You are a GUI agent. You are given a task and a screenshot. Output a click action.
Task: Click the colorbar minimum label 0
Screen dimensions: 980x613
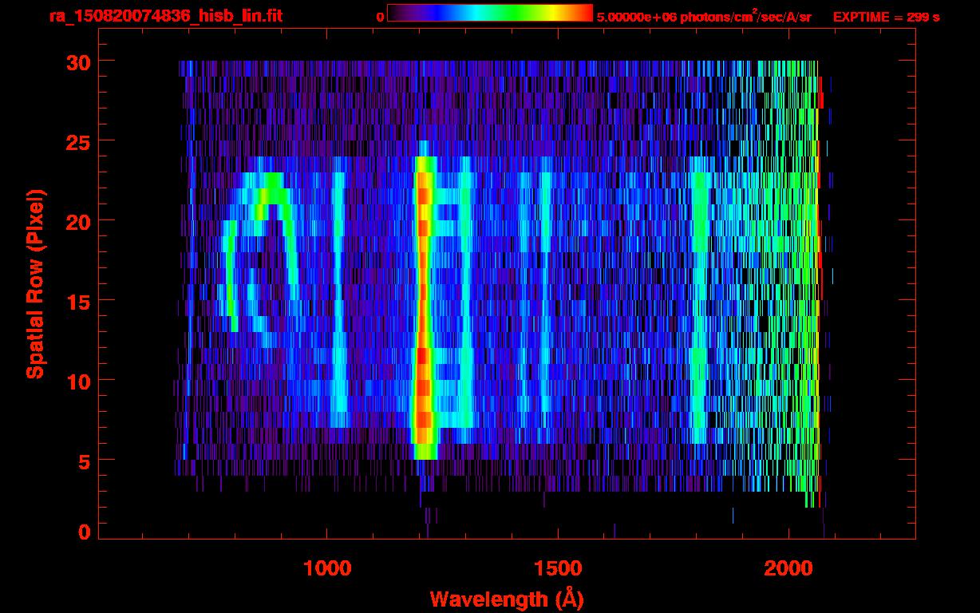coord(381,16)
